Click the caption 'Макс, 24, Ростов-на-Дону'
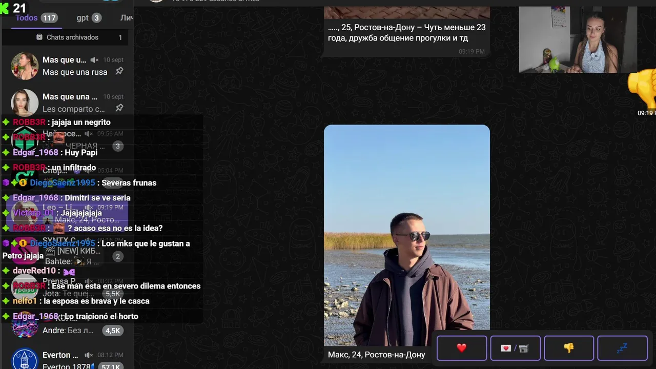The image size is (656, 369). [377, 355]
